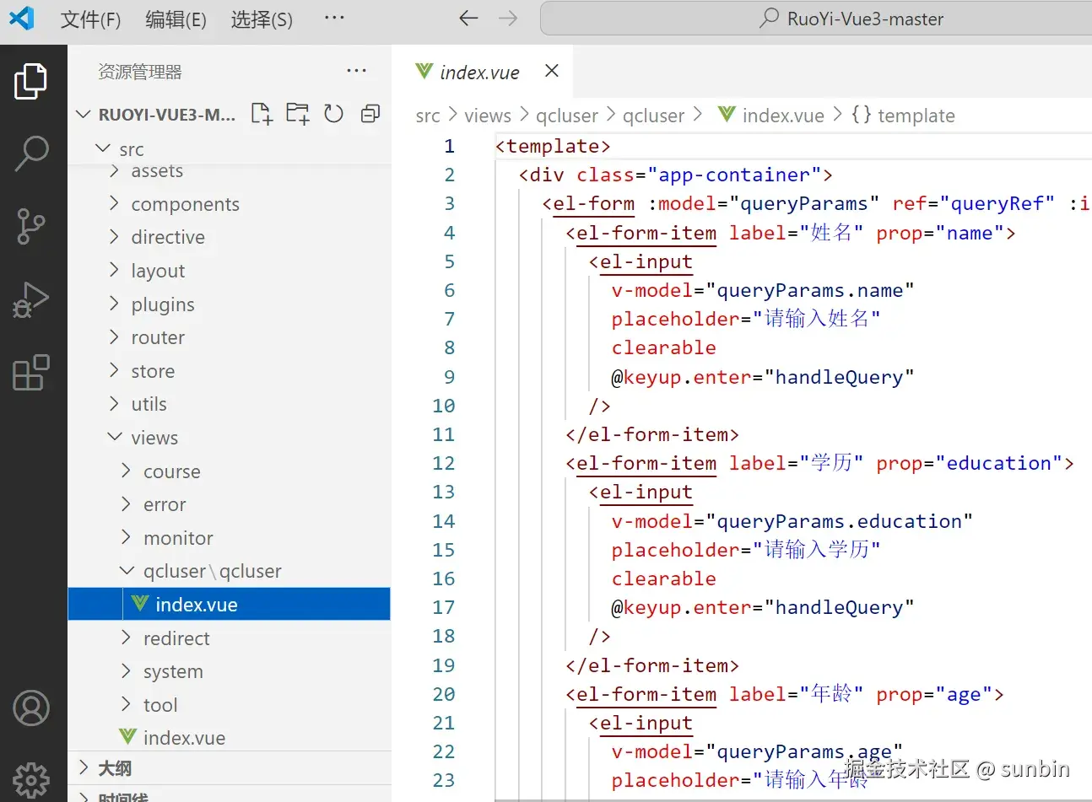Viewport: 1092px width, 802px height.
Task: Refresh the explorer file tree
Action: [333, 114]
